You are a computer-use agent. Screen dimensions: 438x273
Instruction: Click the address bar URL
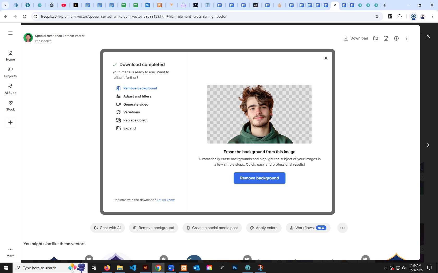click(x=133, y=16)
